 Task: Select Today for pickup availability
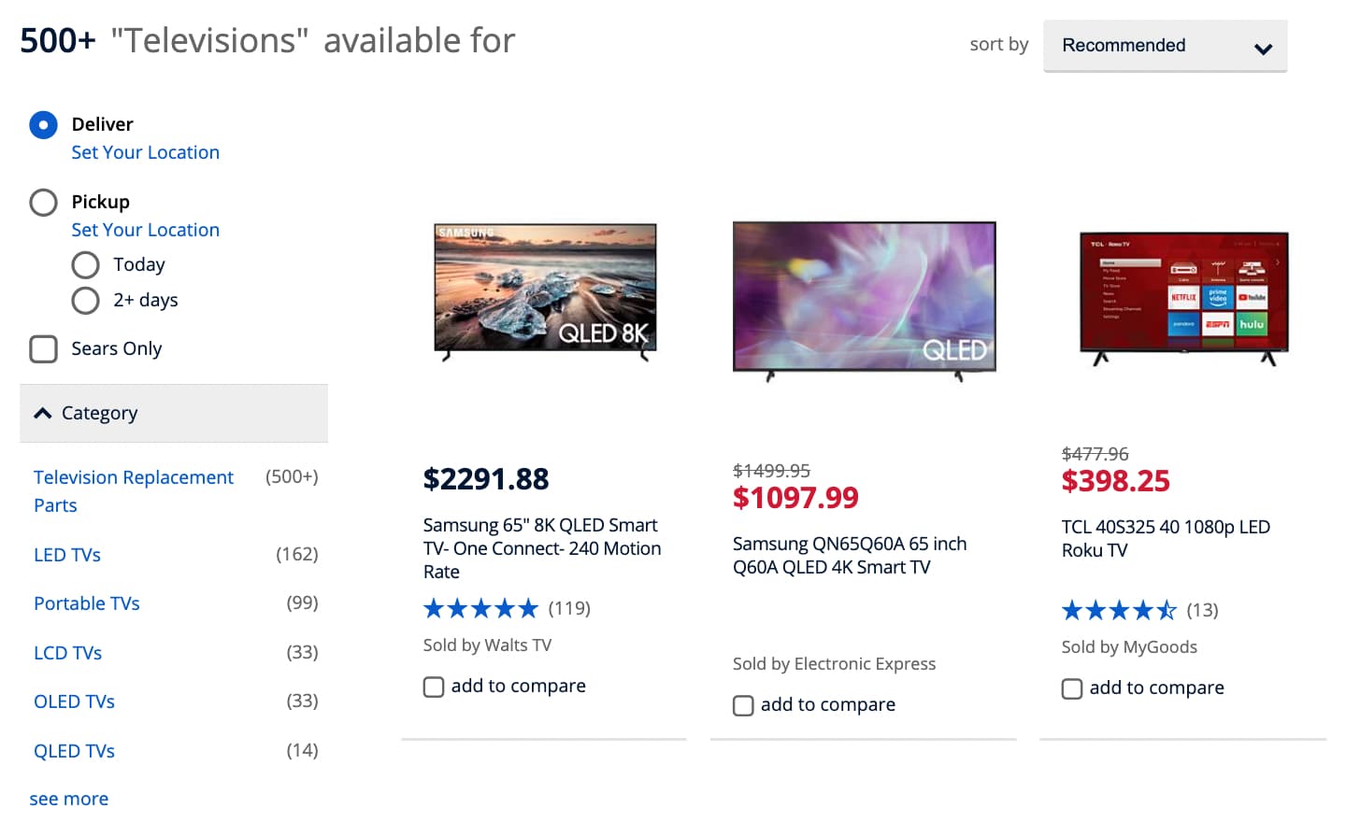pyautogui.click(x=85, y=264)
